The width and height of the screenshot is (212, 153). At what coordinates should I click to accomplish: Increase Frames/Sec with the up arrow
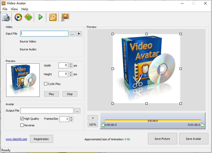click(x=71, y=118)
